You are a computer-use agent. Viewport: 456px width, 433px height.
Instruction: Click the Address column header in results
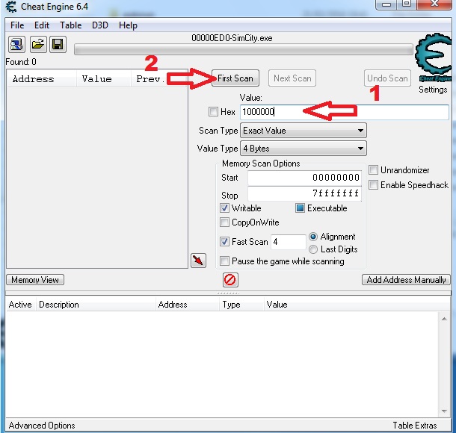tap(42, 78)
